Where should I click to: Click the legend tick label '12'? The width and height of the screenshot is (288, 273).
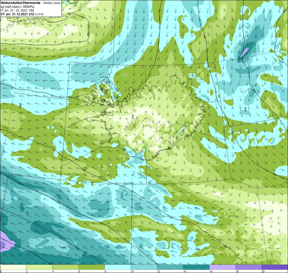click(x=158, y=271)
